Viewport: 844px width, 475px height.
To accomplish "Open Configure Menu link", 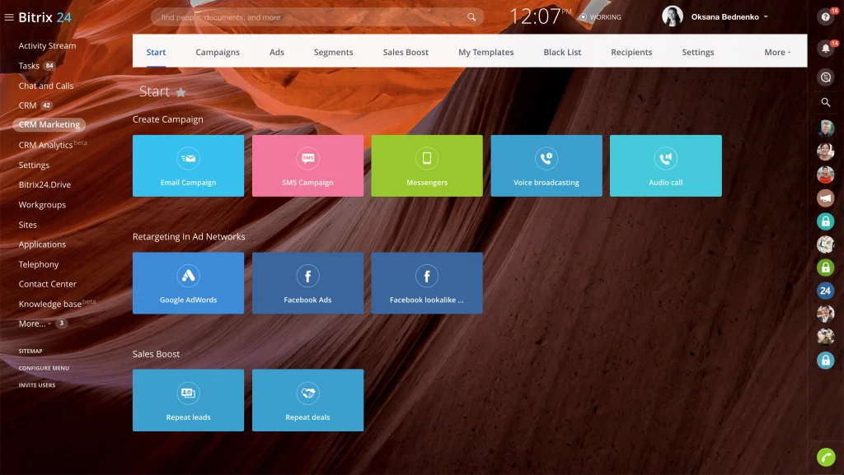I will coord(44,368).
